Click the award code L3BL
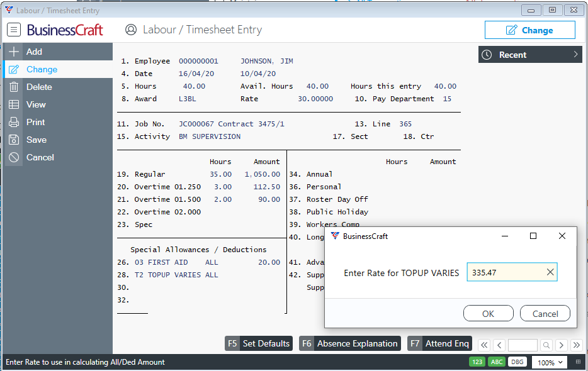This screenshot has width=588, height=371. coord(187,99)
